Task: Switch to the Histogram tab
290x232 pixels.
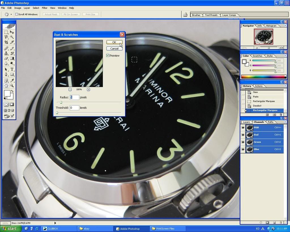Action: pyautogui.click(x=271, y=26)
